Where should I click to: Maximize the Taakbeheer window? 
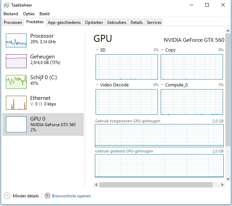click(x=207, y=5)
